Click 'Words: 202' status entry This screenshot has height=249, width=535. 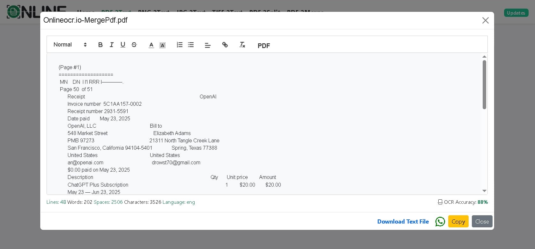point(80,202)
